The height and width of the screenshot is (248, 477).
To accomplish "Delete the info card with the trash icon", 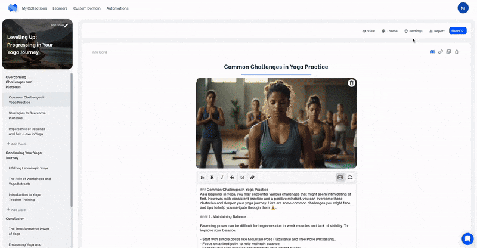I will tap(457, 52).
